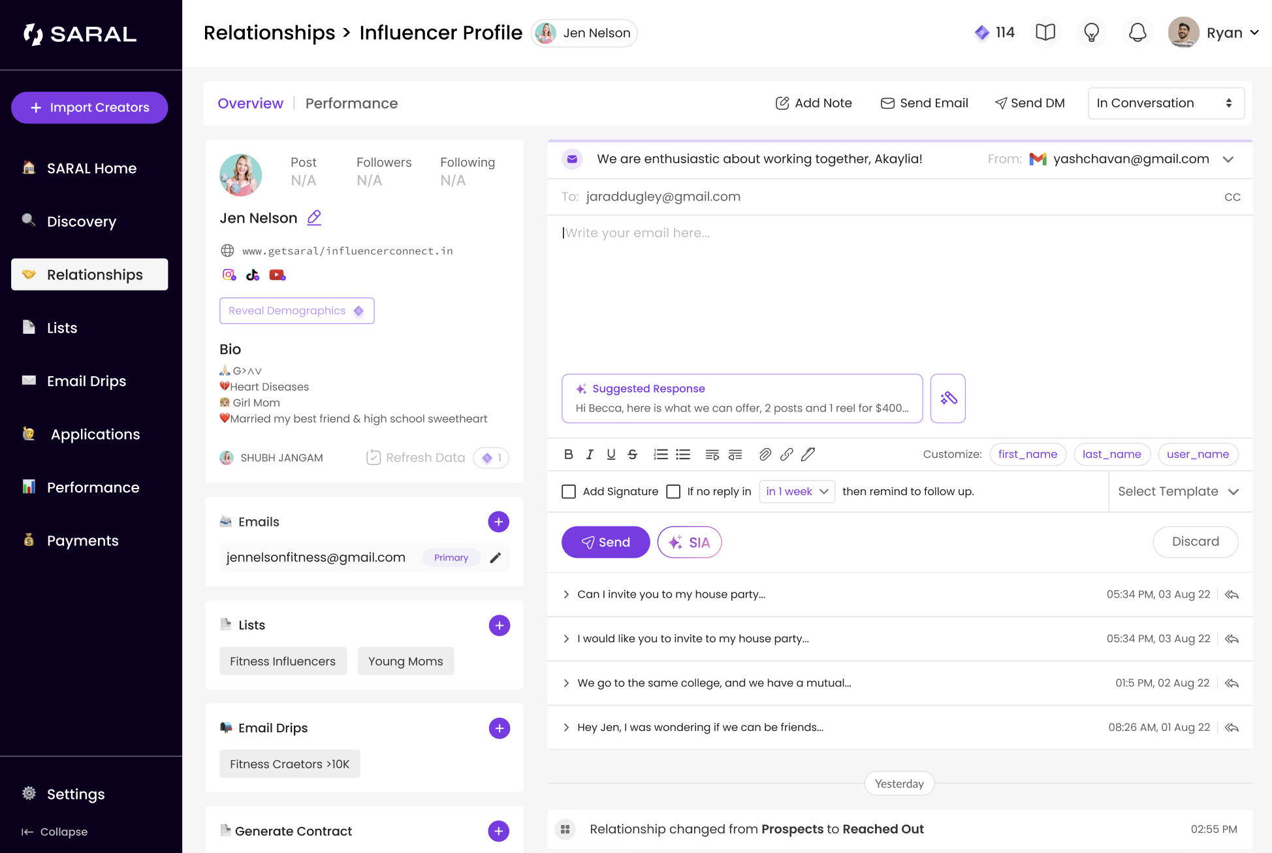The image size is (1272, 853).
Task: Click the Send button
Action: click(x=605, y=542)
